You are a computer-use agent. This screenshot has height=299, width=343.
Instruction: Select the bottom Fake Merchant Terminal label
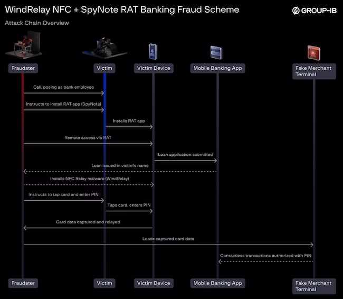pos(314,286)
